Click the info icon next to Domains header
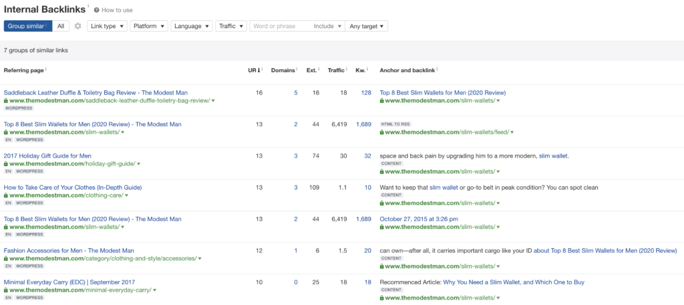 [x=297, y=69]
